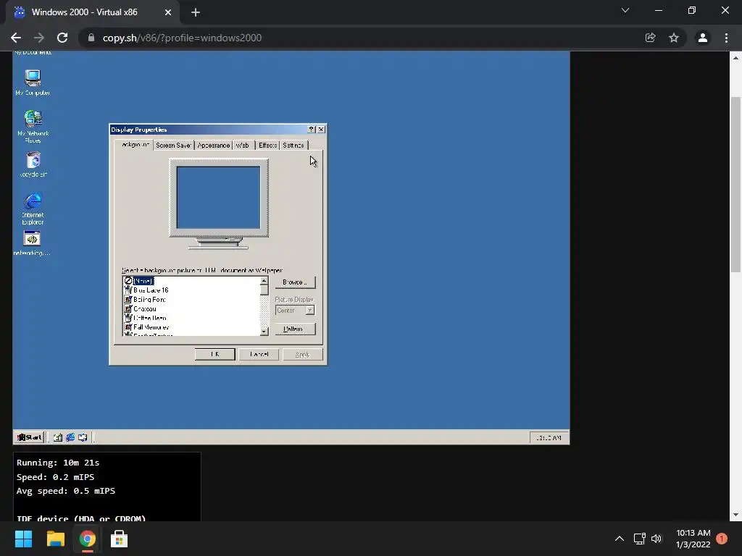Click the Apply button
The height and width of the screenshot is (556, 742).
tap(303, 354)
